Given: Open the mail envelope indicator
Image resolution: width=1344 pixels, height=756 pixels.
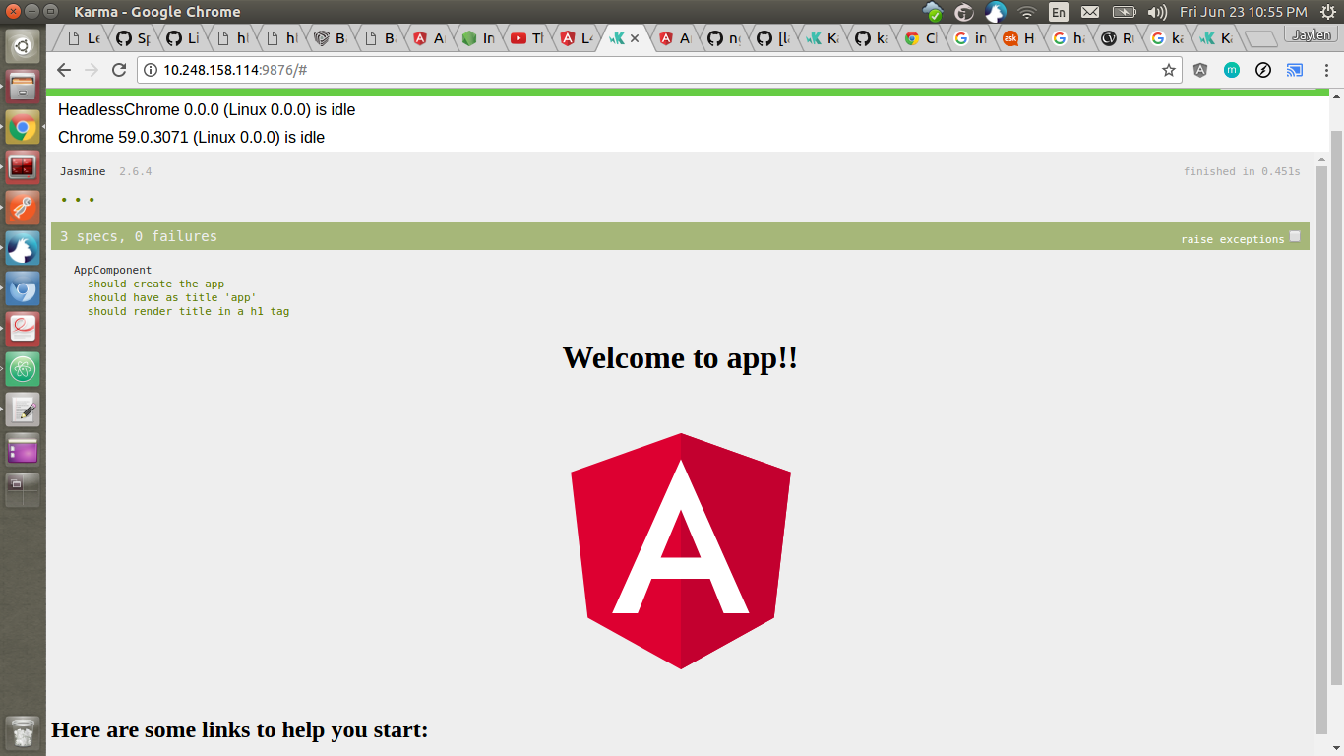Looking at the screenshot, I should click(1090, 12).
